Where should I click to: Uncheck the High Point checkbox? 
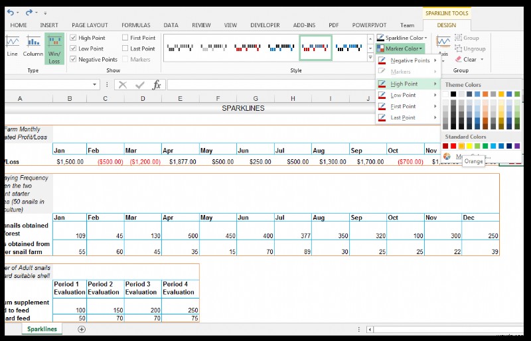(x=74, y=38)
